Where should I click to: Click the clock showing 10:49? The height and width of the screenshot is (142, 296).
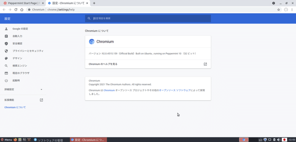[x=292, y=140]
